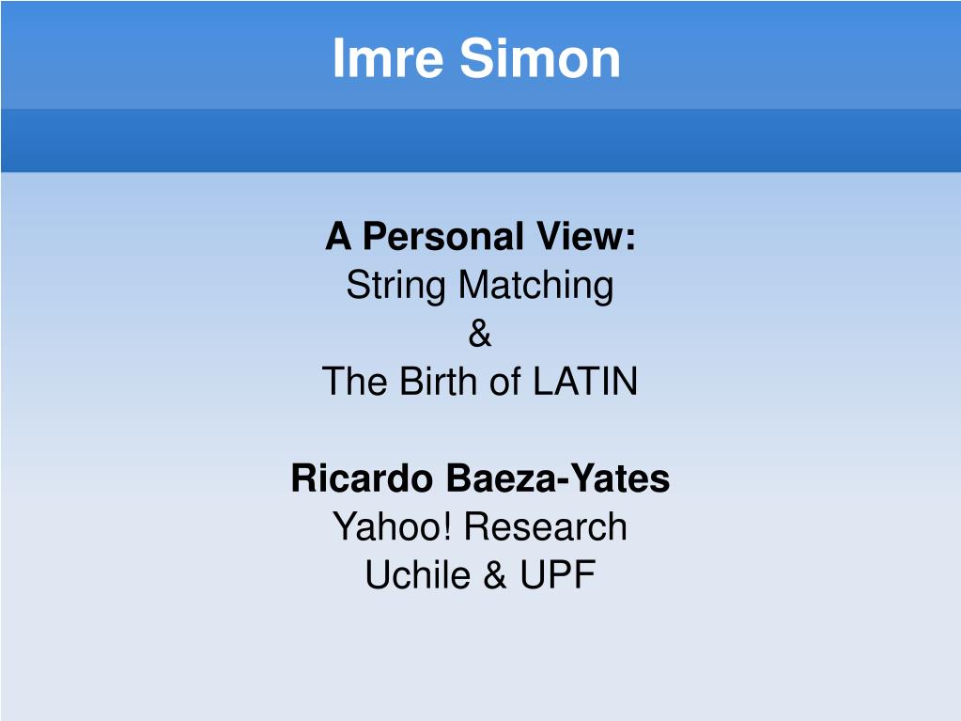The width and height of the screenshot is (961, 721).
Task: Click the ampersand between "Uchile" and "UPF"
Action: tap(495, 575)
